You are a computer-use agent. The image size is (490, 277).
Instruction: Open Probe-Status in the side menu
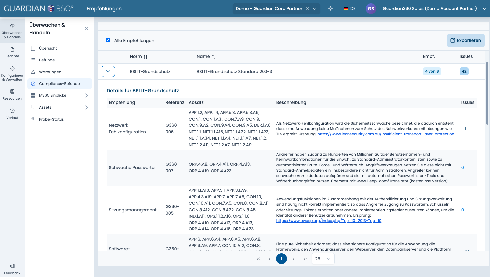[x=60, y=119]
